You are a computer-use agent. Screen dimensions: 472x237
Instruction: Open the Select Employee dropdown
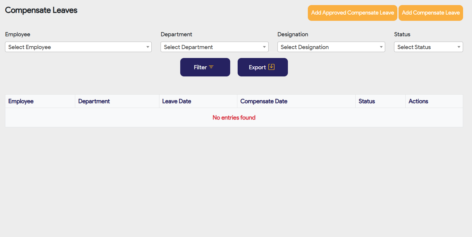(78, 47)
